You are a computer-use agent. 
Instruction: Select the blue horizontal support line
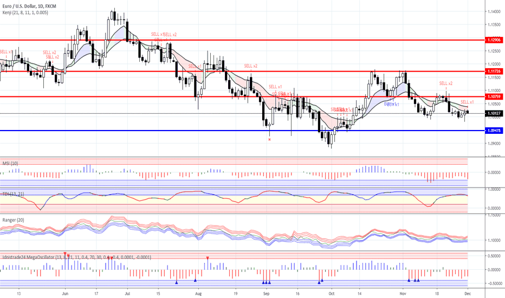(163, 131)
